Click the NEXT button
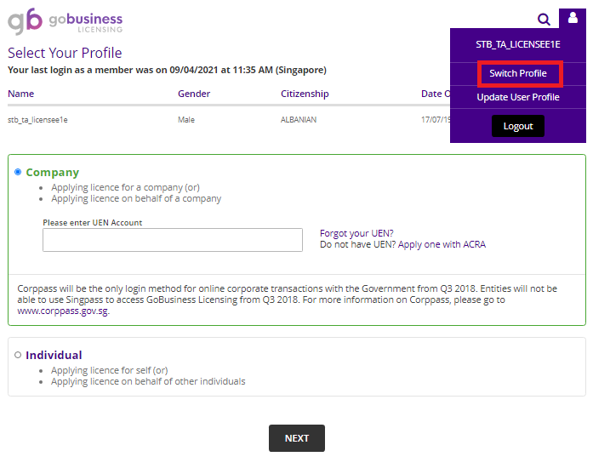The image size is (593, 468). coord(297,438)
